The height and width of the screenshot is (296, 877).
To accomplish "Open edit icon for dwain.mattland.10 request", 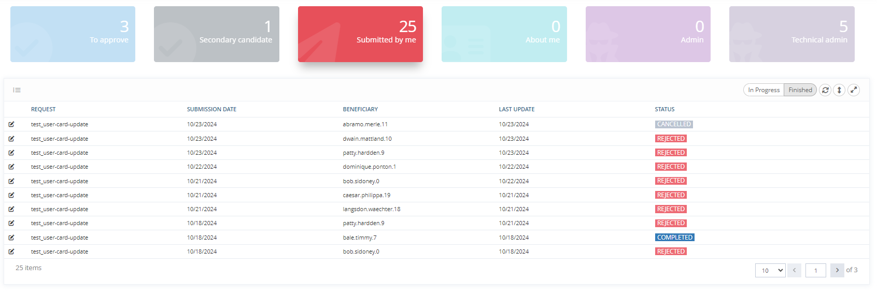I will click(11, 139).
